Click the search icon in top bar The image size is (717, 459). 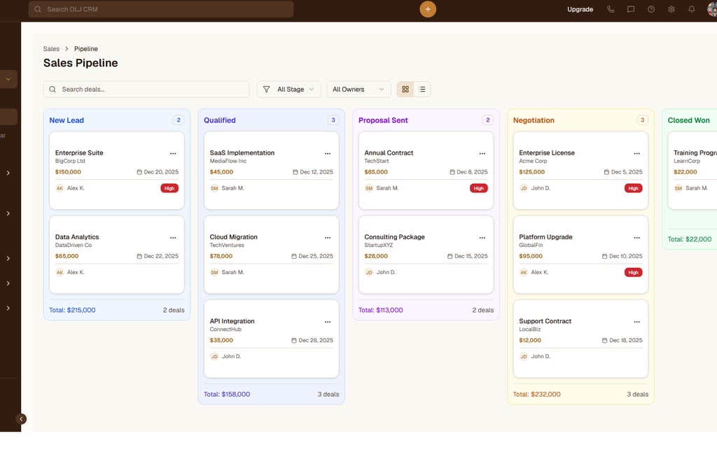click(38, 9)
